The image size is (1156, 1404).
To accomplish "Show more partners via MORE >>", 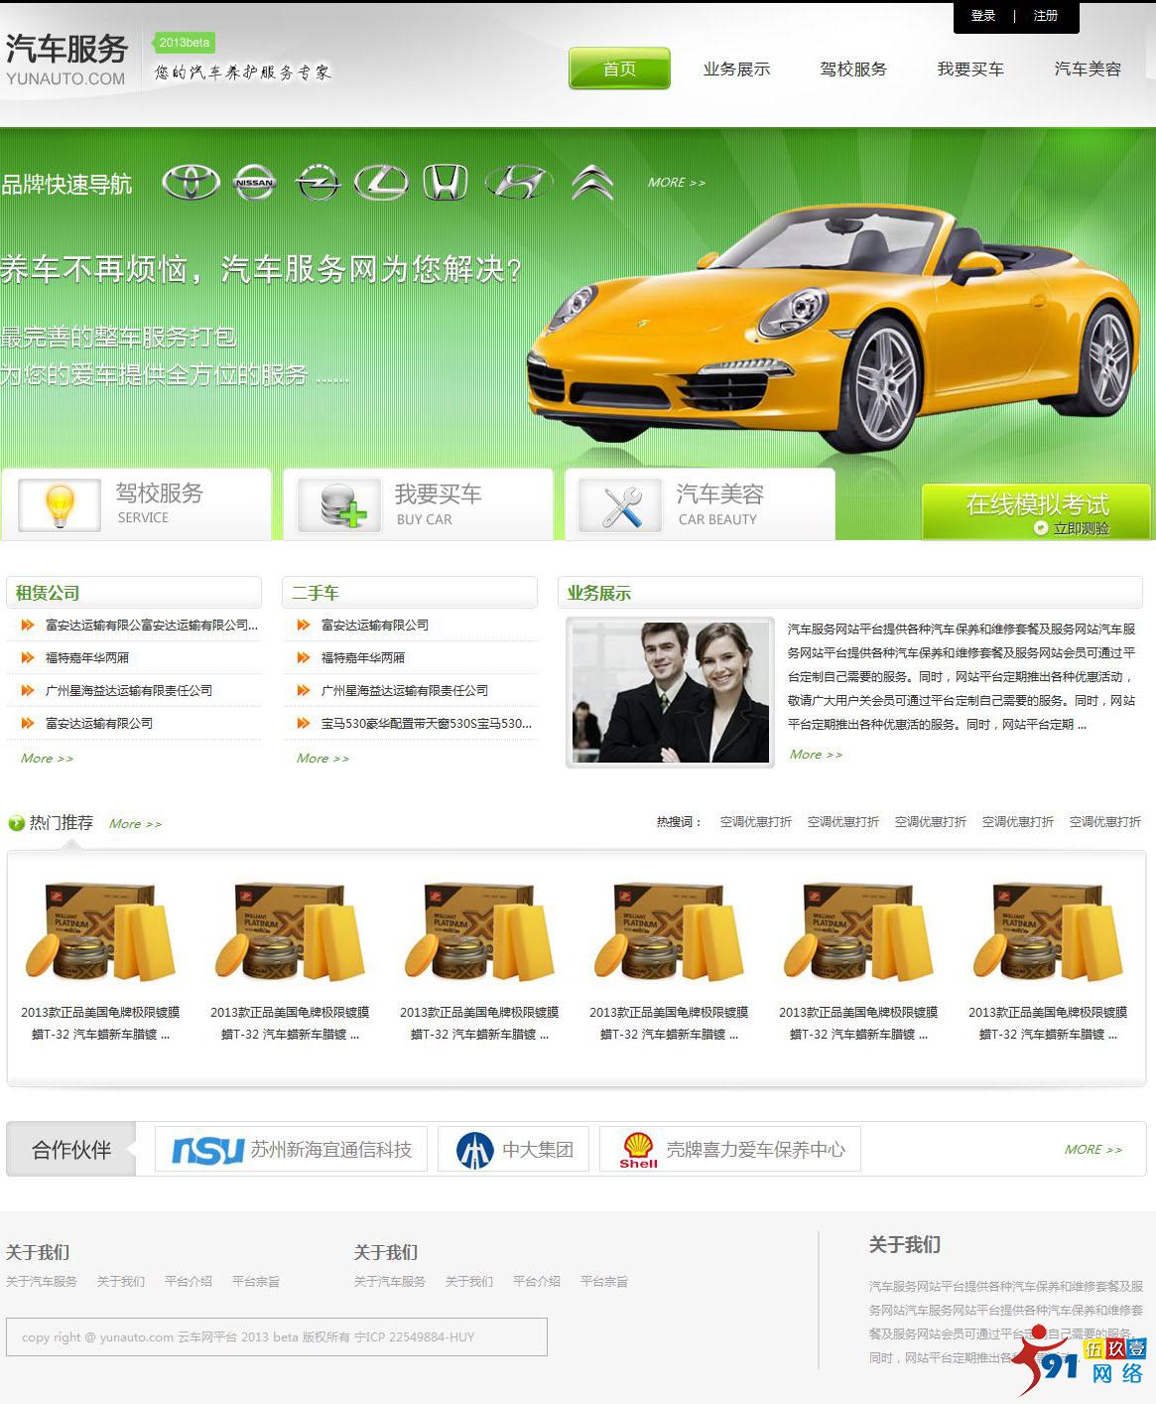I will point(1092,1150).
